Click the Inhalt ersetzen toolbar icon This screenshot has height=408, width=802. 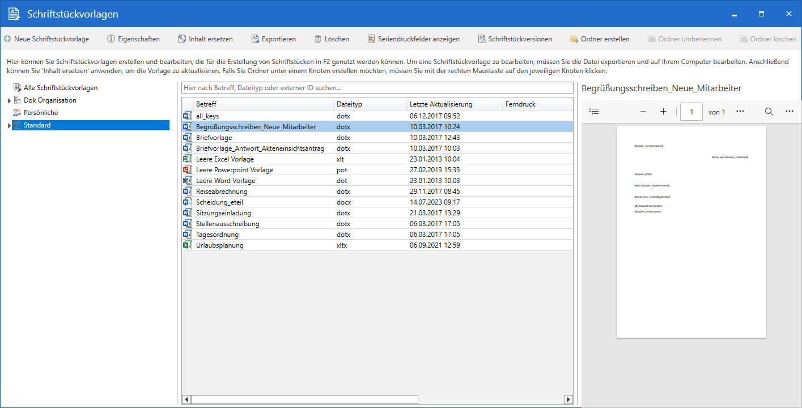click(182, 39)
